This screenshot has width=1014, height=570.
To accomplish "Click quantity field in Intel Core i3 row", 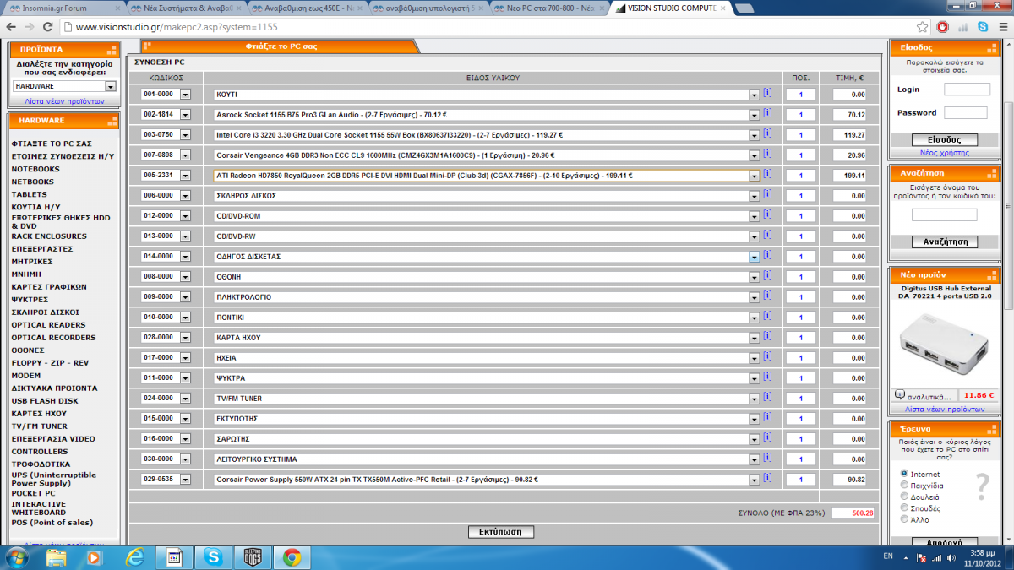I will pos(800,134).
